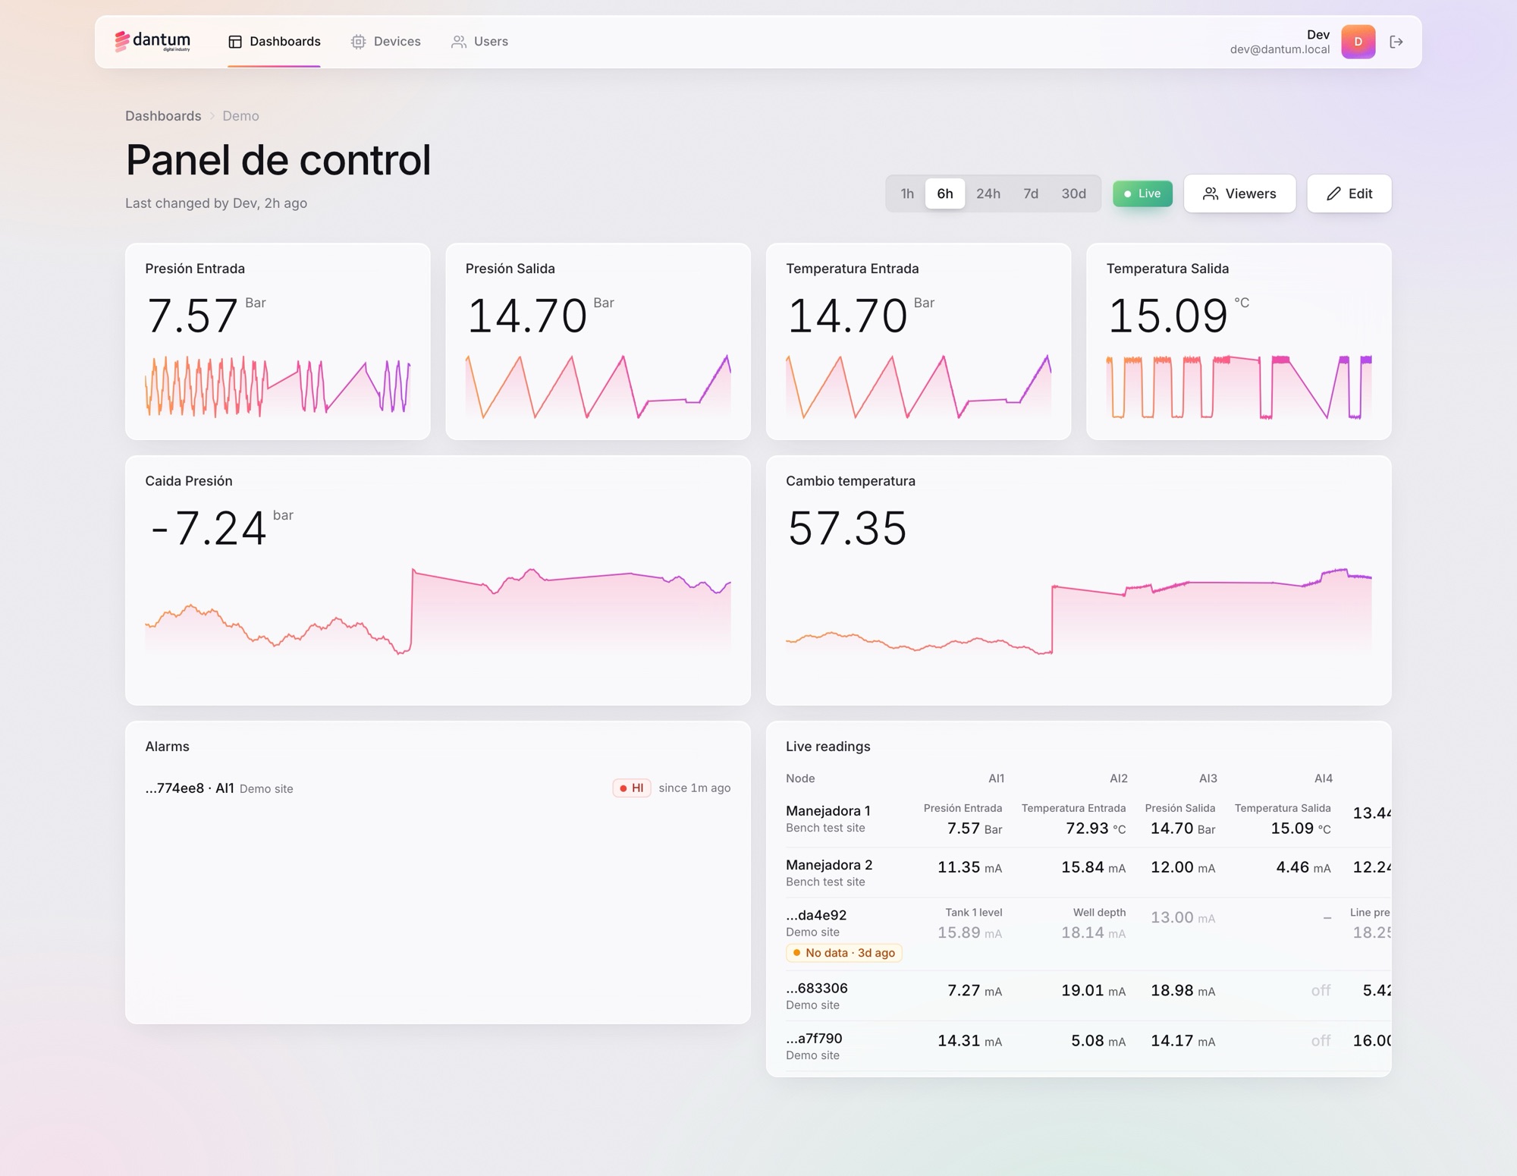Open the Devices tab
The image size is (1517, 1176).
[386, 42]
